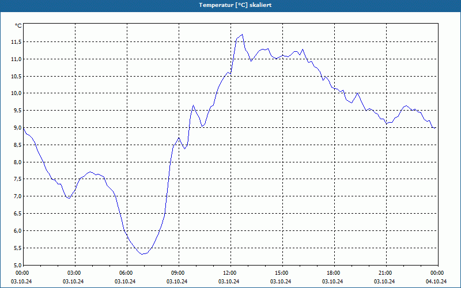Select the 8,5 y-axis value
461x288 pixels.
[17, 145]
